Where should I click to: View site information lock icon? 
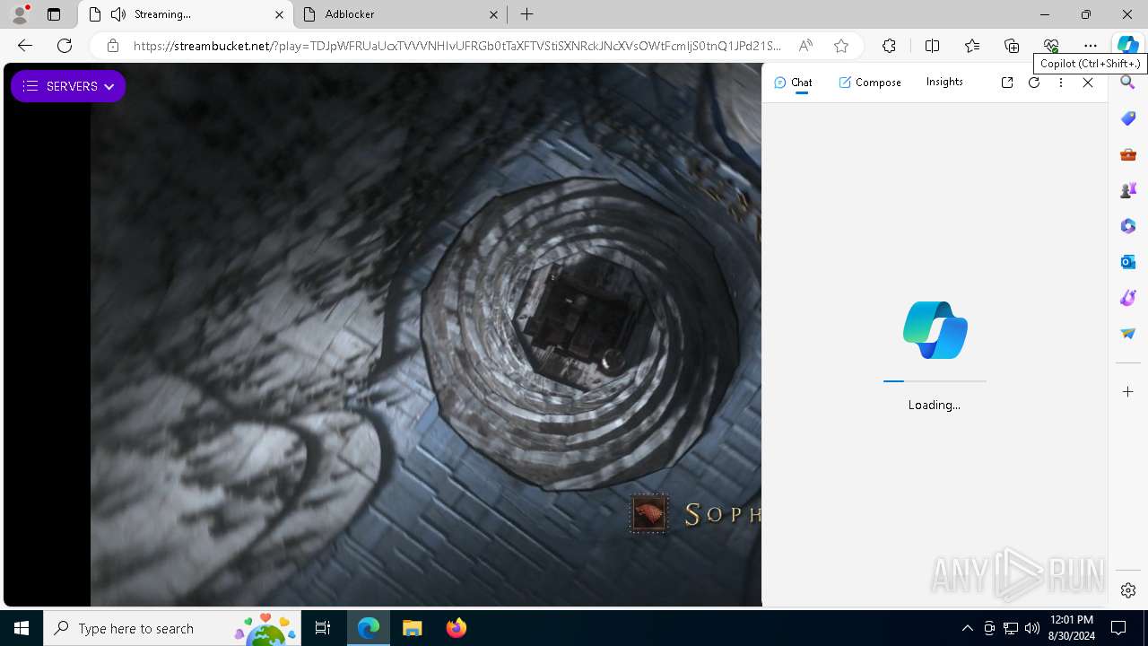click(x=113, y=46)
